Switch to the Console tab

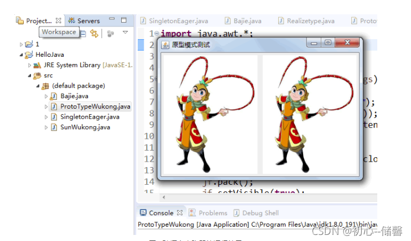161,213
